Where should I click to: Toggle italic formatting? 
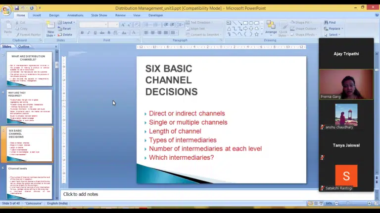[89, 33]
